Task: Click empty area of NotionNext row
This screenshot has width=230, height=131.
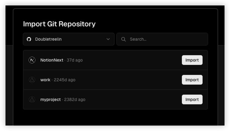Action: pos(132,60)
